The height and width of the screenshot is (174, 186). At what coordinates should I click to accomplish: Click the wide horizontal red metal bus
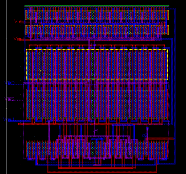pyautogui.click(x=90, y=124)
